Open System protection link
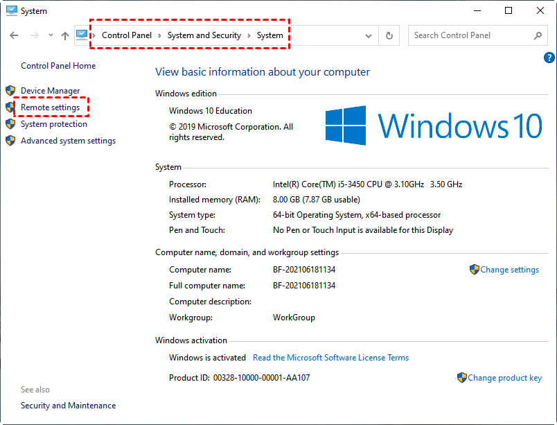The image size is (557, 425). 53,124
